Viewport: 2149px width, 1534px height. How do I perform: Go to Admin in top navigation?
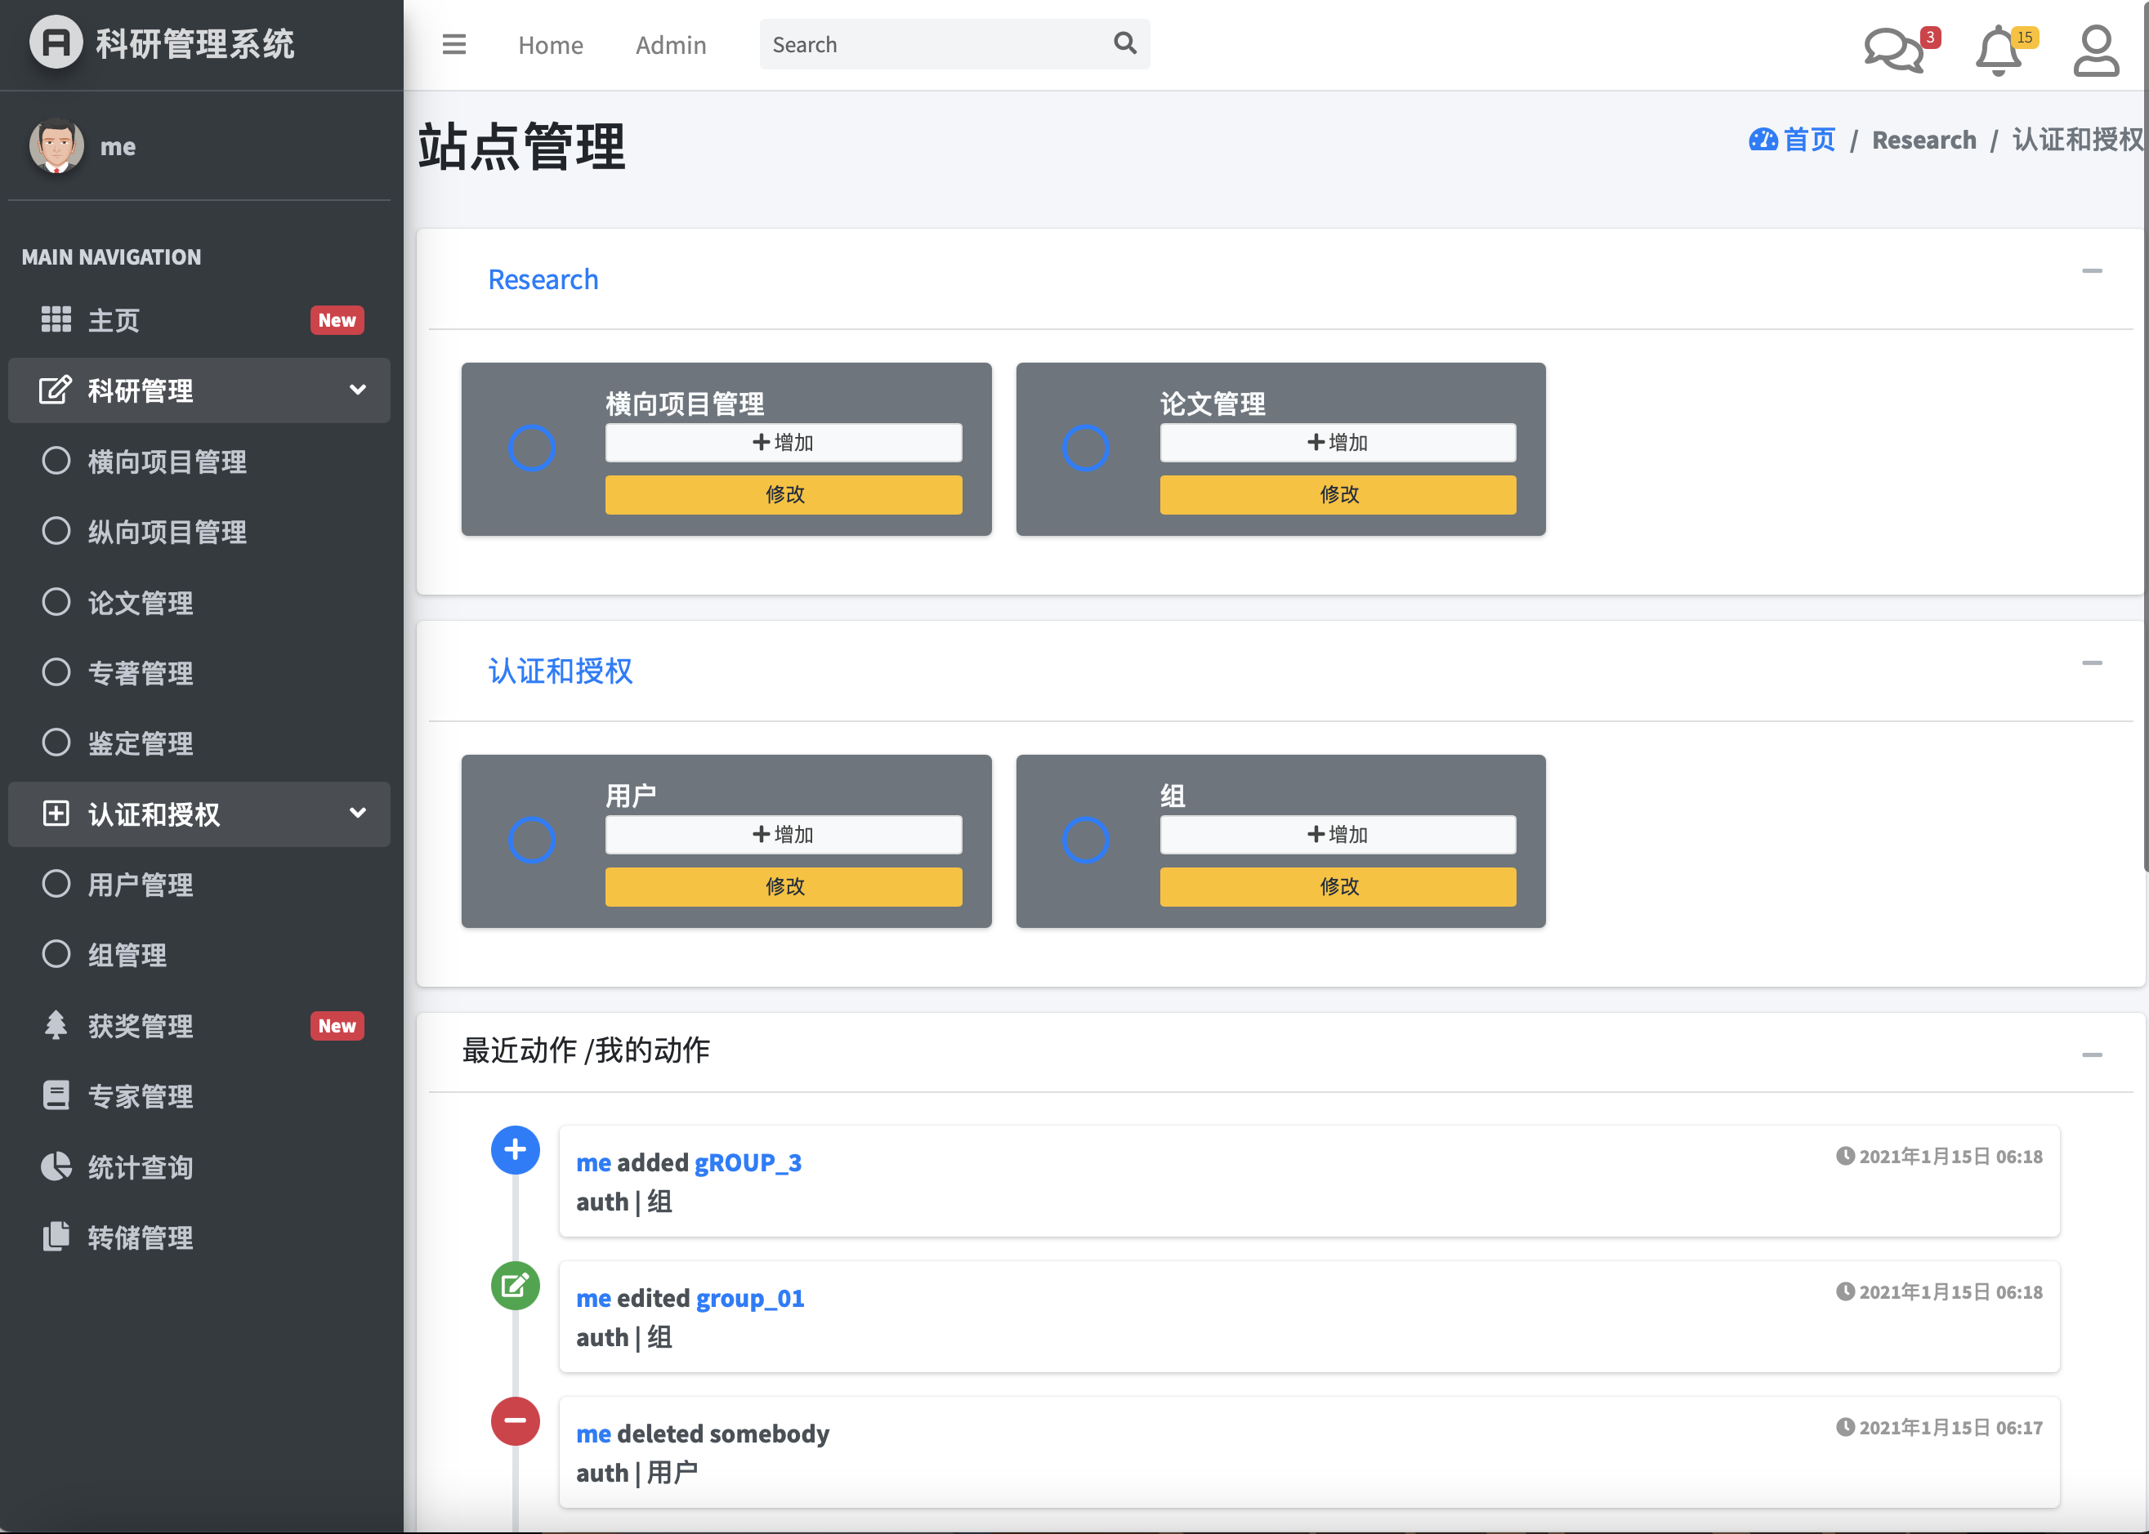671,44
